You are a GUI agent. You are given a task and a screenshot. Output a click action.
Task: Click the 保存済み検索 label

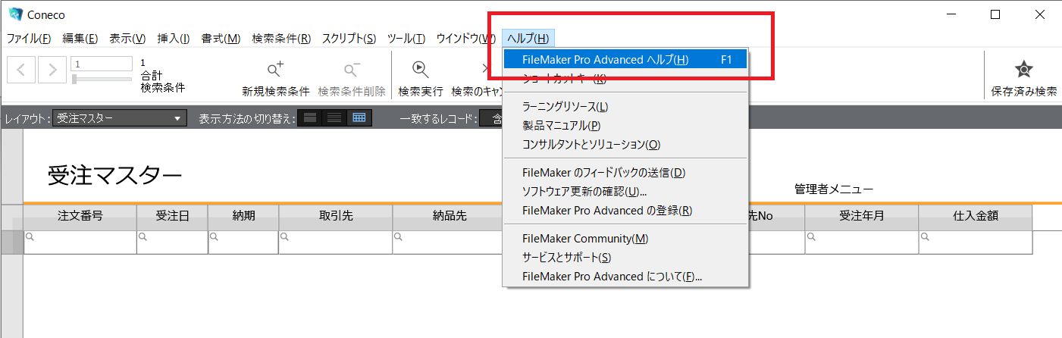[1024, 92]
